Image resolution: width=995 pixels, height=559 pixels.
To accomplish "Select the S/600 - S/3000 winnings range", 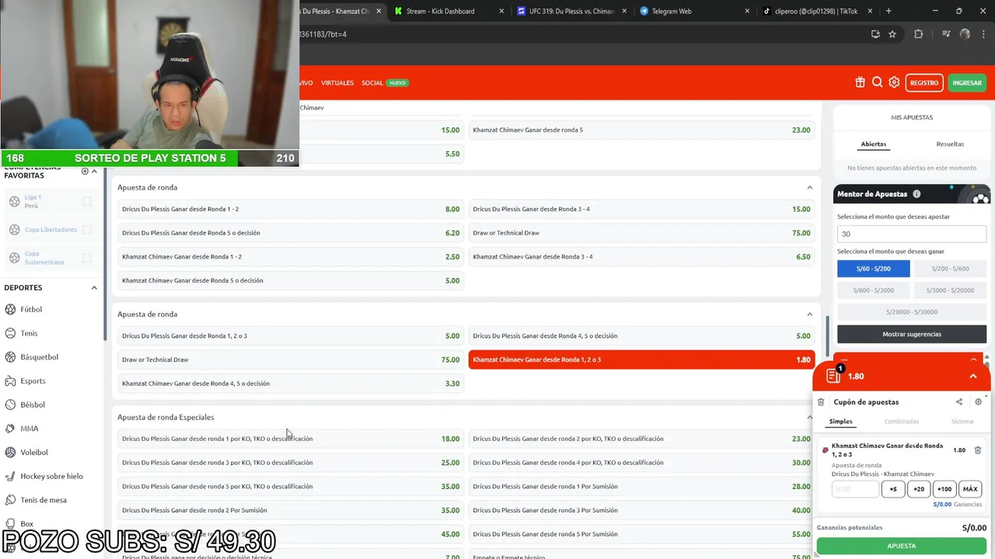I will coord(873,290).
